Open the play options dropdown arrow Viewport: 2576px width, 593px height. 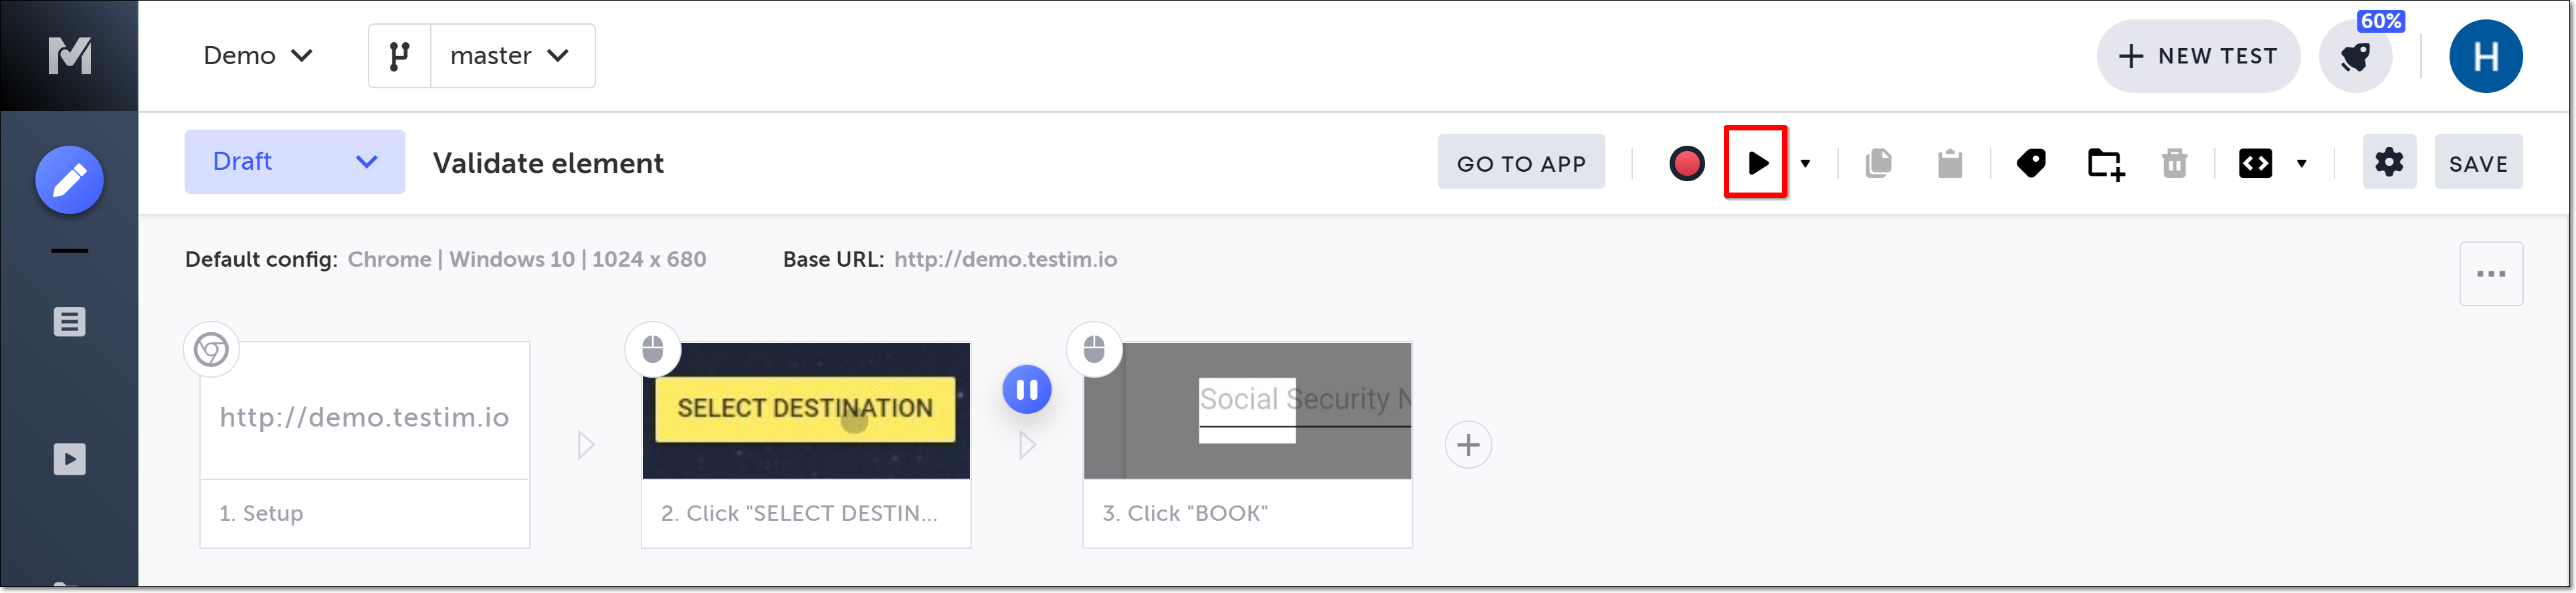[x=1805, y=163]
